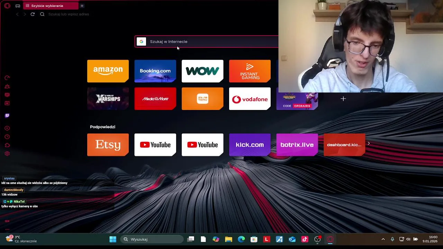
Task: Open volume control in system tray
Action: pos(408,239)
